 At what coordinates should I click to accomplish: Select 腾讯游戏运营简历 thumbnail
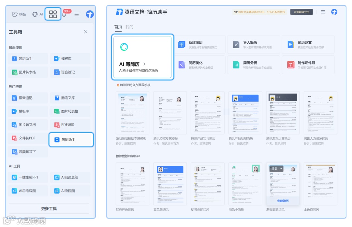click(283, 113)
